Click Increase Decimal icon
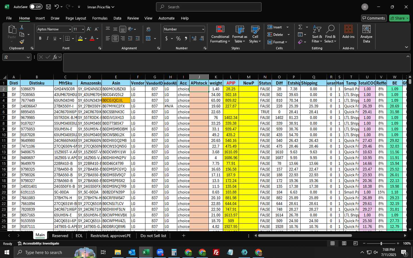 point(194,38)
